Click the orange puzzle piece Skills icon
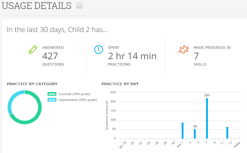This screenshot has height=153, width=247. pos(184,49)
